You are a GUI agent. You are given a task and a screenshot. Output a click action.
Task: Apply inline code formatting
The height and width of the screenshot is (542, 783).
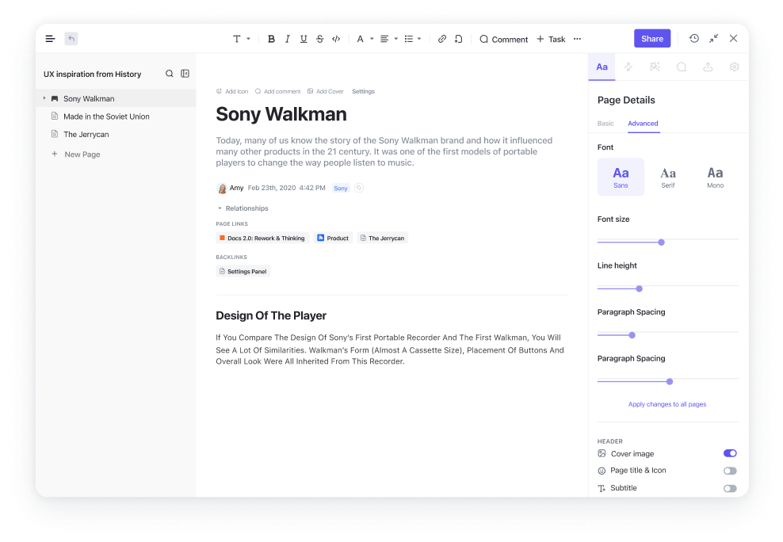tap(336, 39)
